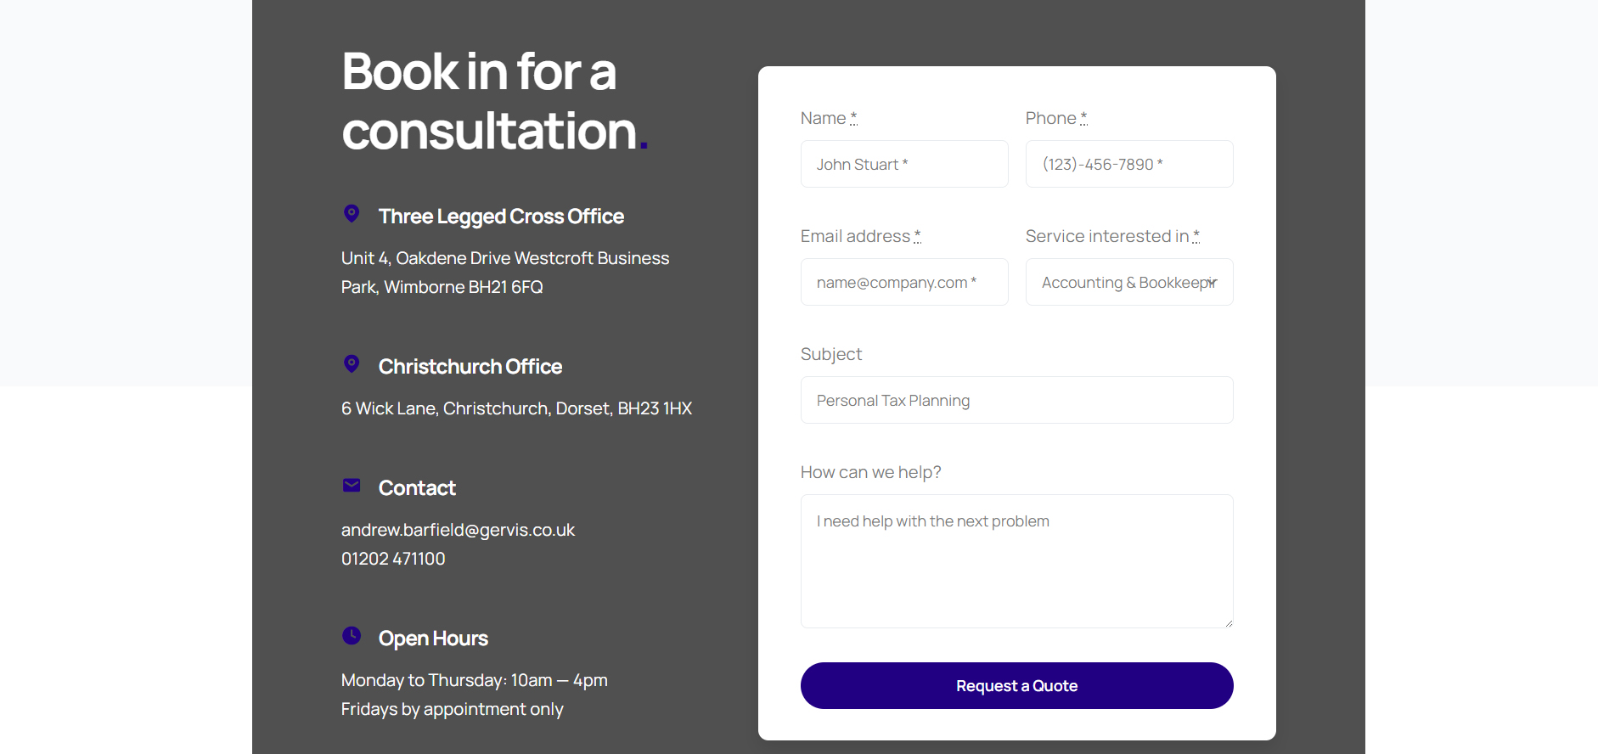This screenshot has width=1598, height=754.
Task: Click the 6 Wick Lane address text
Action: click(516, 408)
